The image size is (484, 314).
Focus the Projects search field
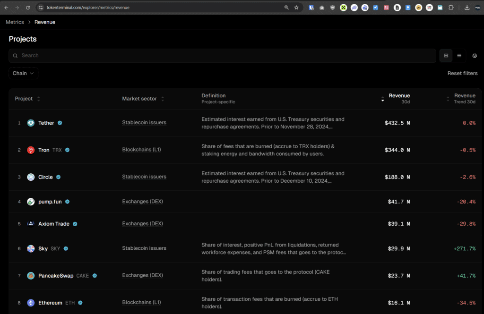tap(222, 56)
